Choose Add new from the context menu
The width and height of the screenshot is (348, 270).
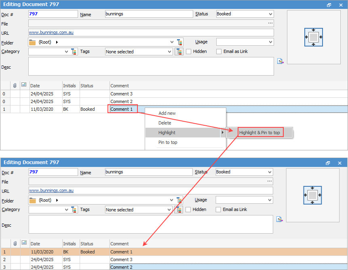[167, 114]
